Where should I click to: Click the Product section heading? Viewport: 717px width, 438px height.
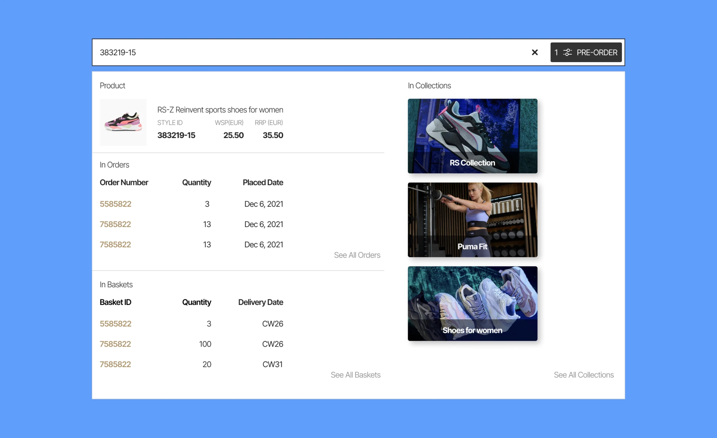(112, 85)
